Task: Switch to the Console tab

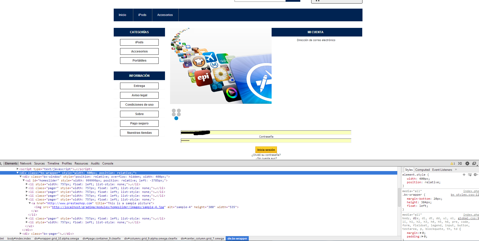Action: [x=108, y=163]
